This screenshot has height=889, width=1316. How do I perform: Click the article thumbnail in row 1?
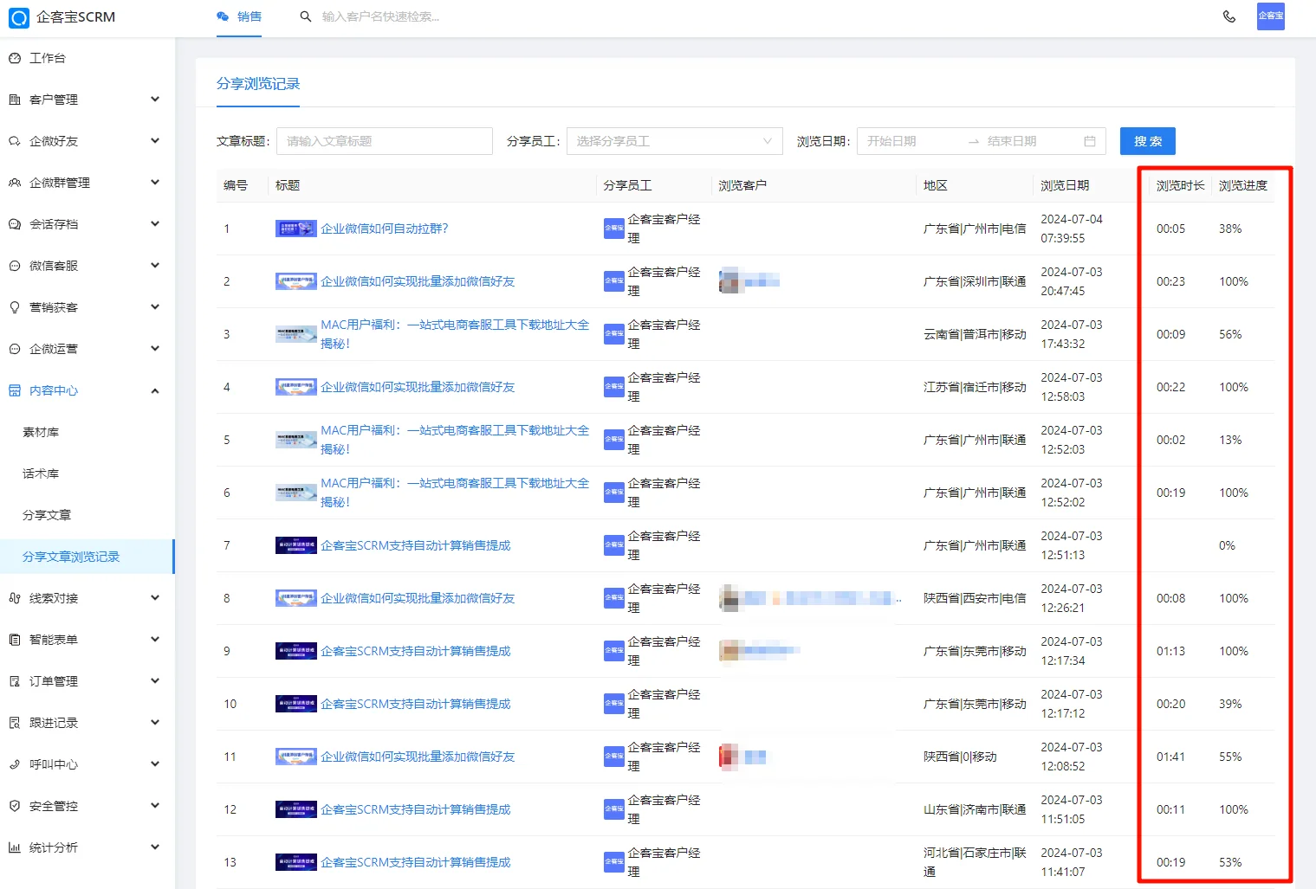(296, 229)
